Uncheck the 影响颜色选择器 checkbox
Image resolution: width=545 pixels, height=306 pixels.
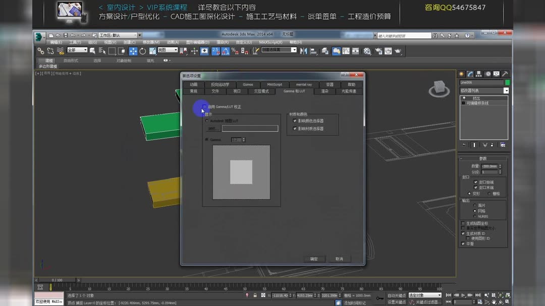point(294,121)
